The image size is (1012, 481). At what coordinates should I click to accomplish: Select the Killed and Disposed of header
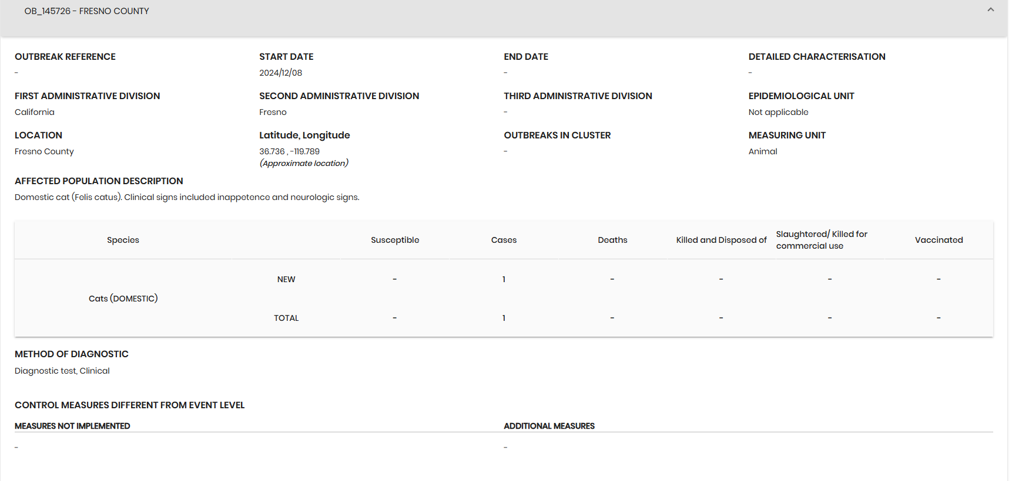click(721, 240)
